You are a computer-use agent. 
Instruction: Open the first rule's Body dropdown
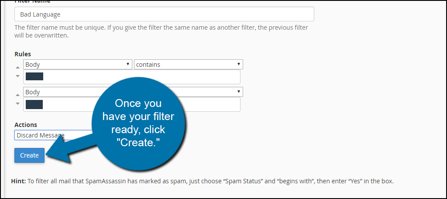pyautogui.click(x=78, y=65)
